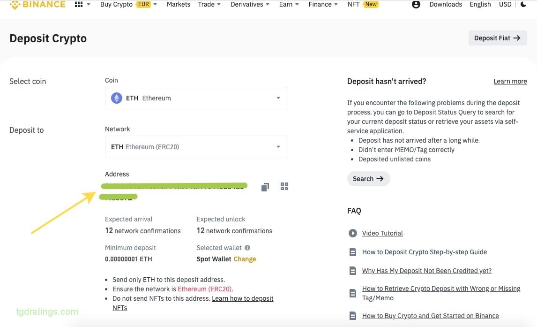Click the Selected wallet info icon

tap(247, 247)
